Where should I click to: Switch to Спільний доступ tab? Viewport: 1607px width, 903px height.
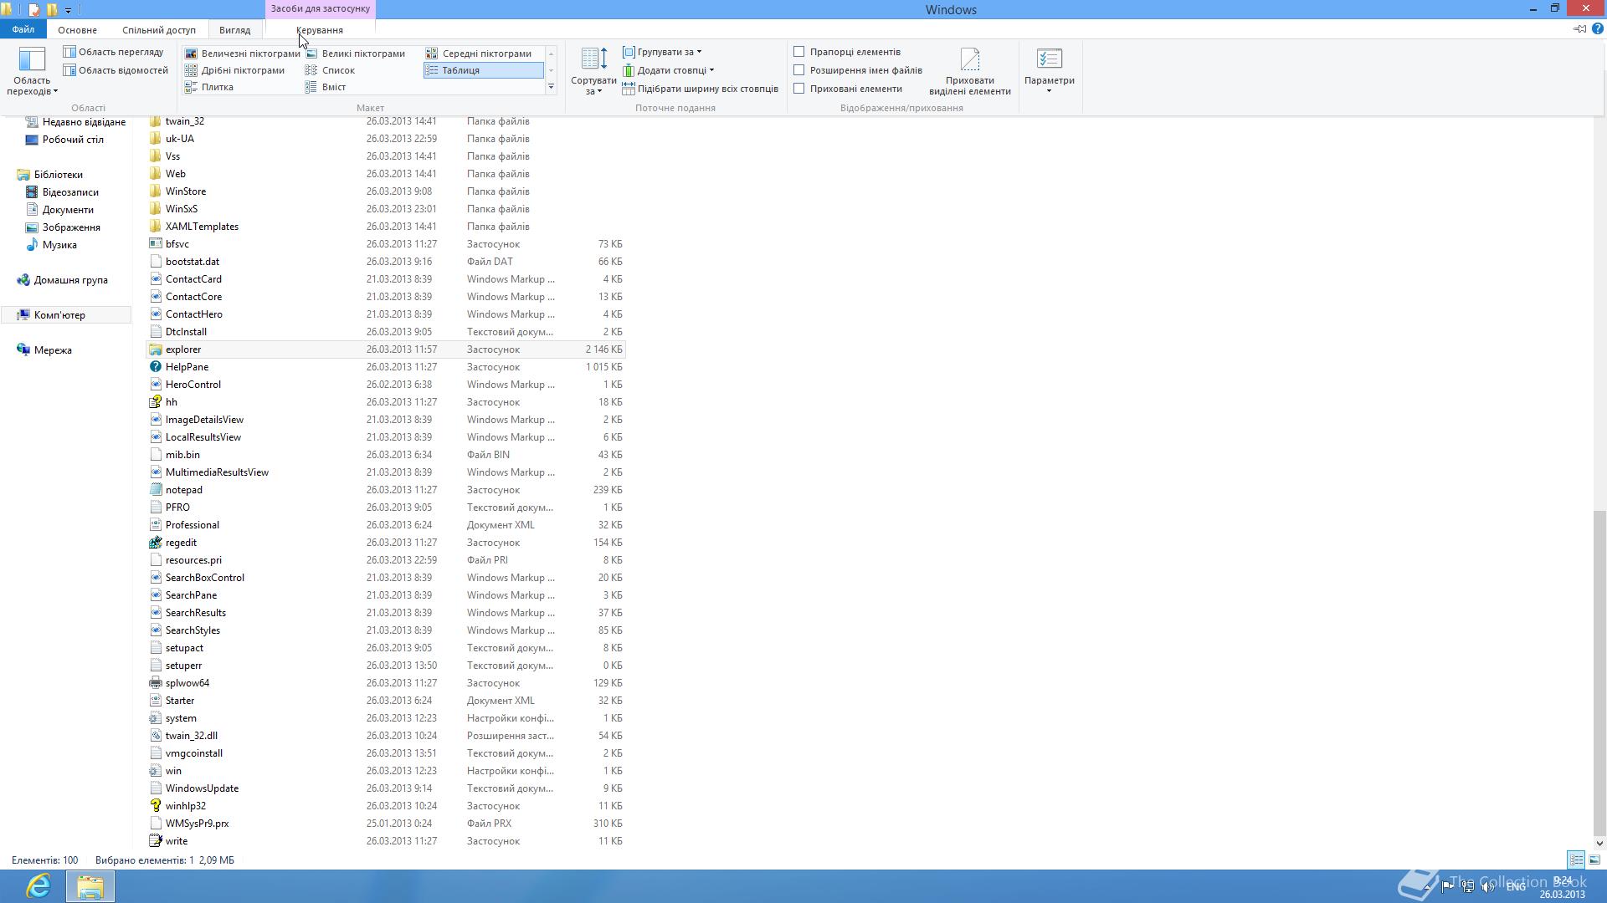pos(159,30)
